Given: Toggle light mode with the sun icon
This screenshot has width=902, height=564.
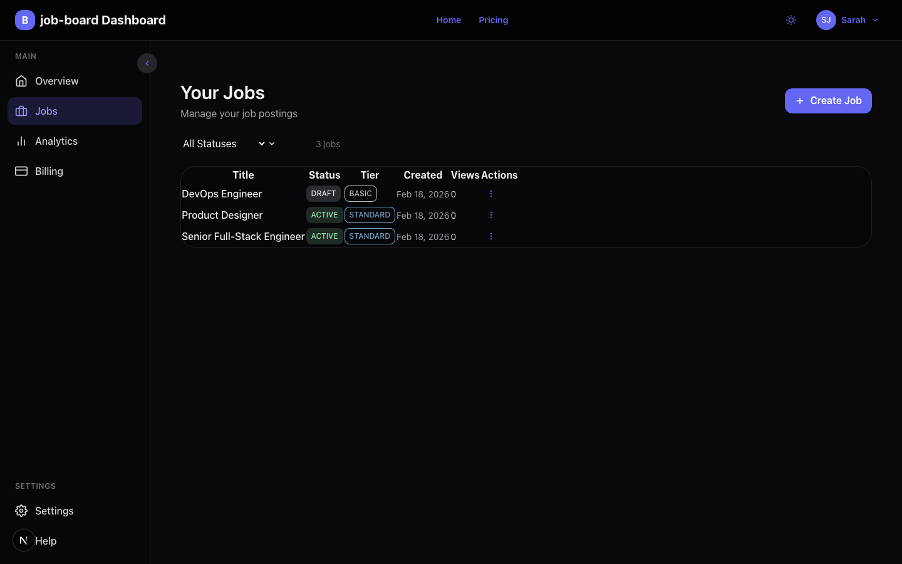Looking at the screenshot, I should click(x=791, y=20).
